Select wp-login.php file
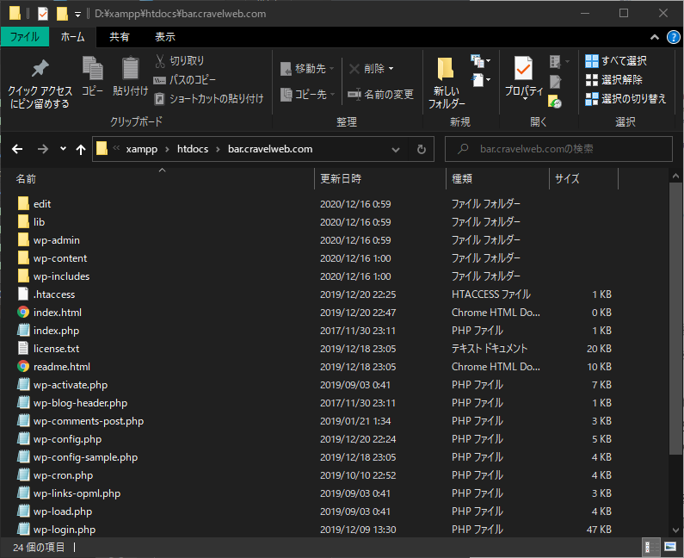 (x=65, y=530)
